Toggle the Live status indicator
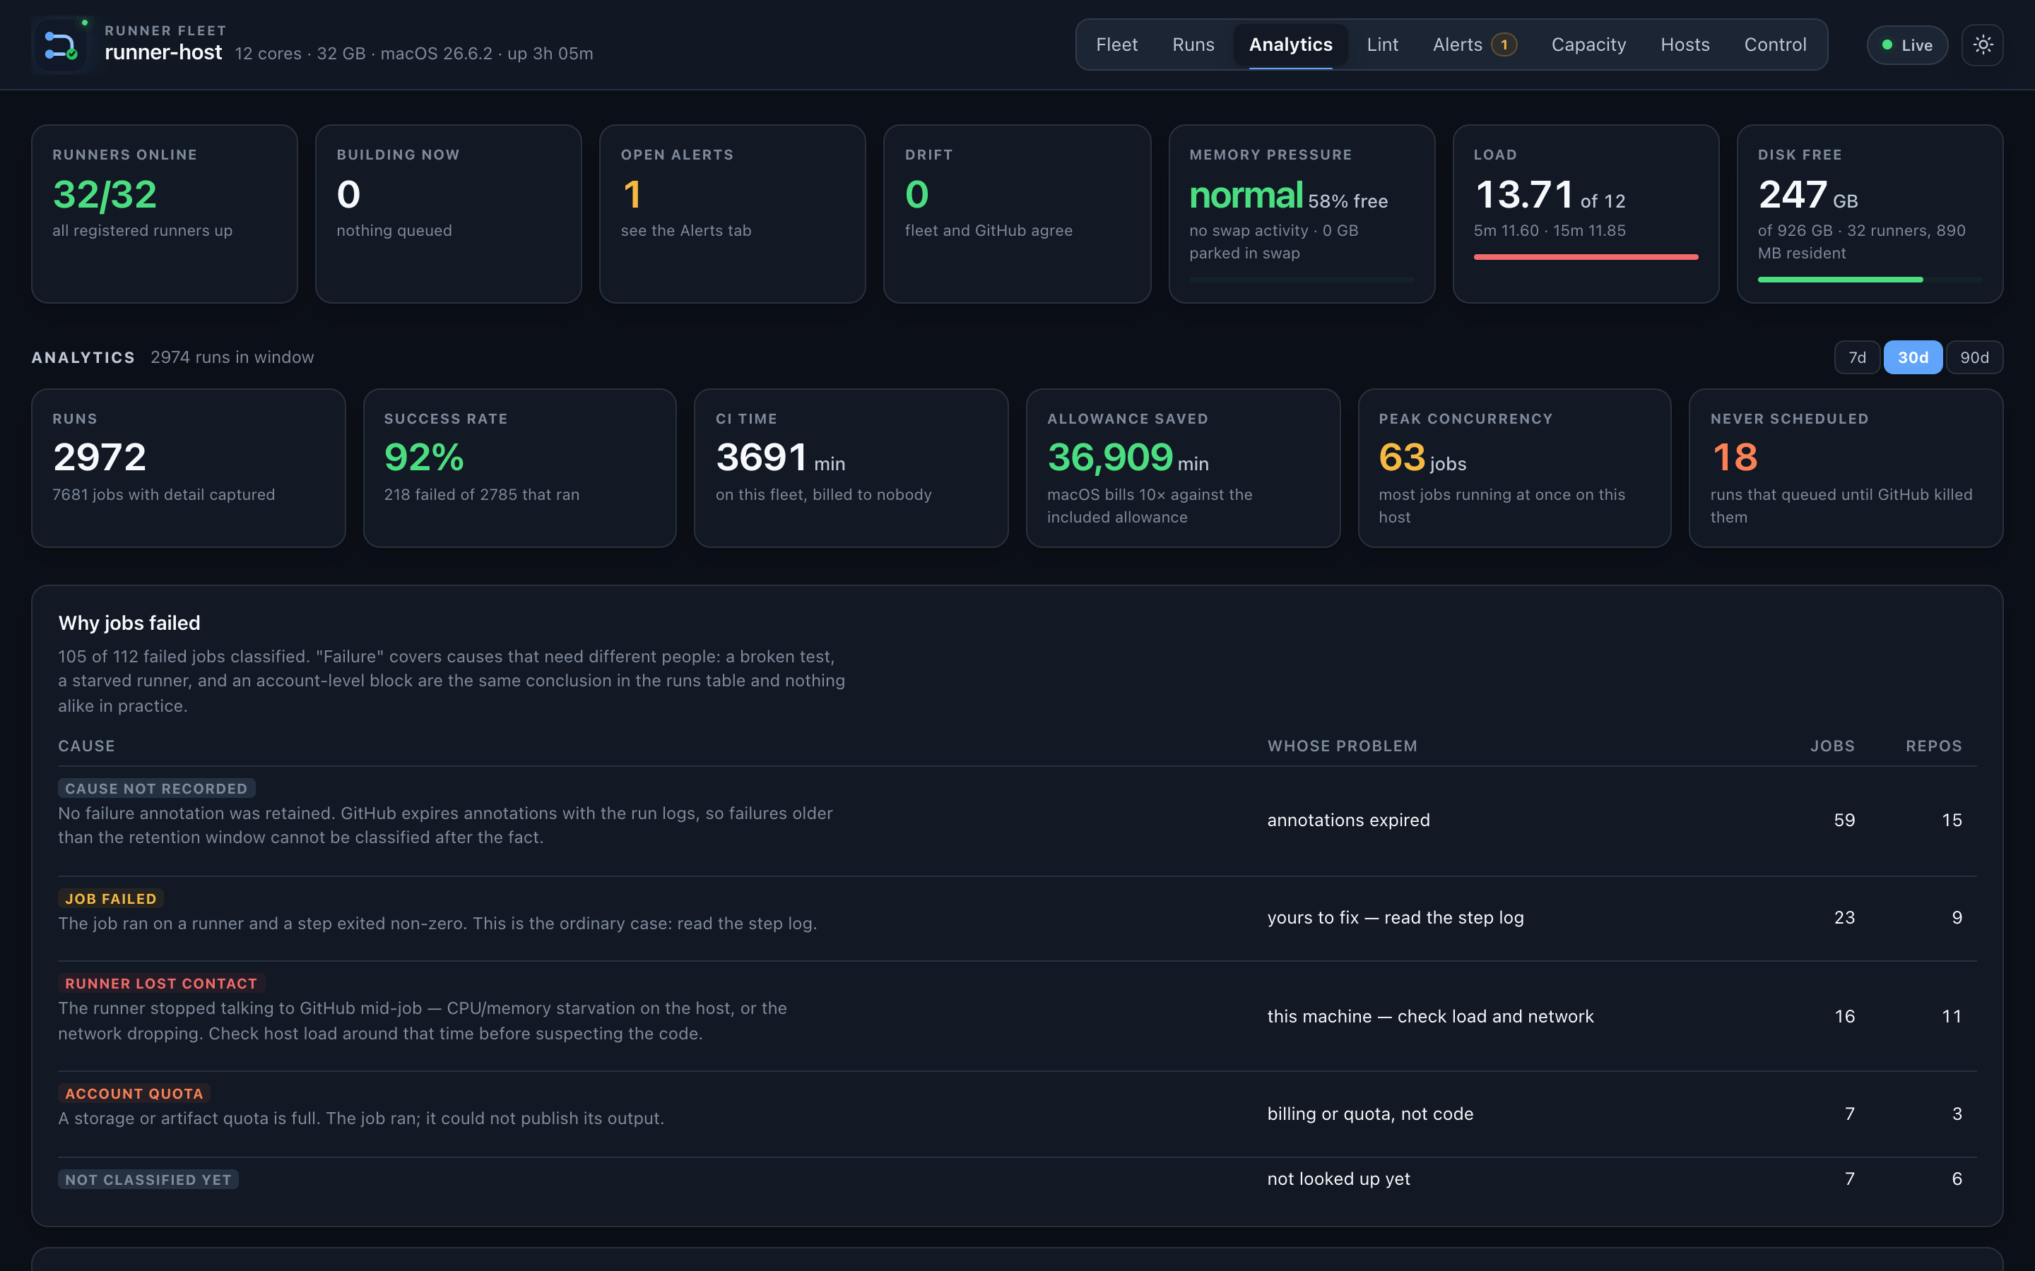The image size is (2035, 1271). (x=1906, y=45)
